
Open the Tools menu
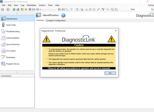[x=50, y=5]
